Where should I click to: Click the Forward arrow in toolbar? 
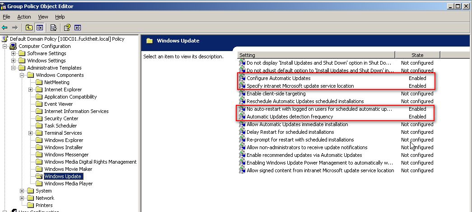[x=15, y=28]
